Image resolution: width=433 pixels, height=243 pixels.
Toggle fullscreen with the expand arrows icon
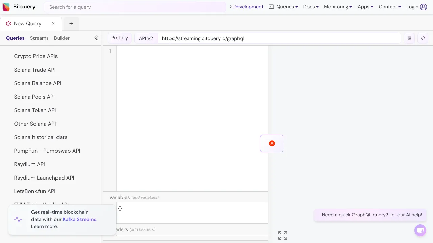(x=282, y=235)
